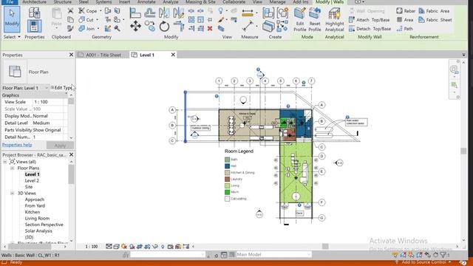Click the Mirror Draw Axis icon

point(179,13)
